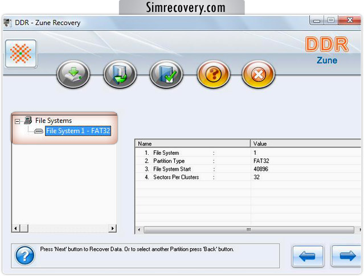Maximize the DDR Zune Recovery window
The width and height of the screenshot is (364, 276).
click(x=331, y=20)
